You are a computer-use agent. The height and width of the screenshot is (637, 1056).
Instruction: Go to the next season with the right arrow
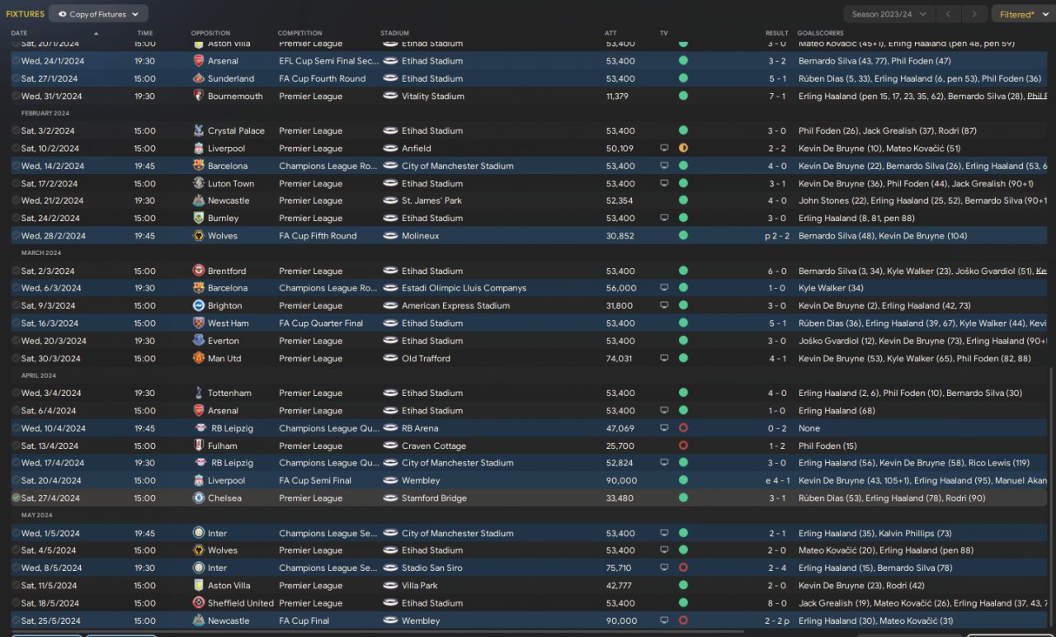coord(976,14)
